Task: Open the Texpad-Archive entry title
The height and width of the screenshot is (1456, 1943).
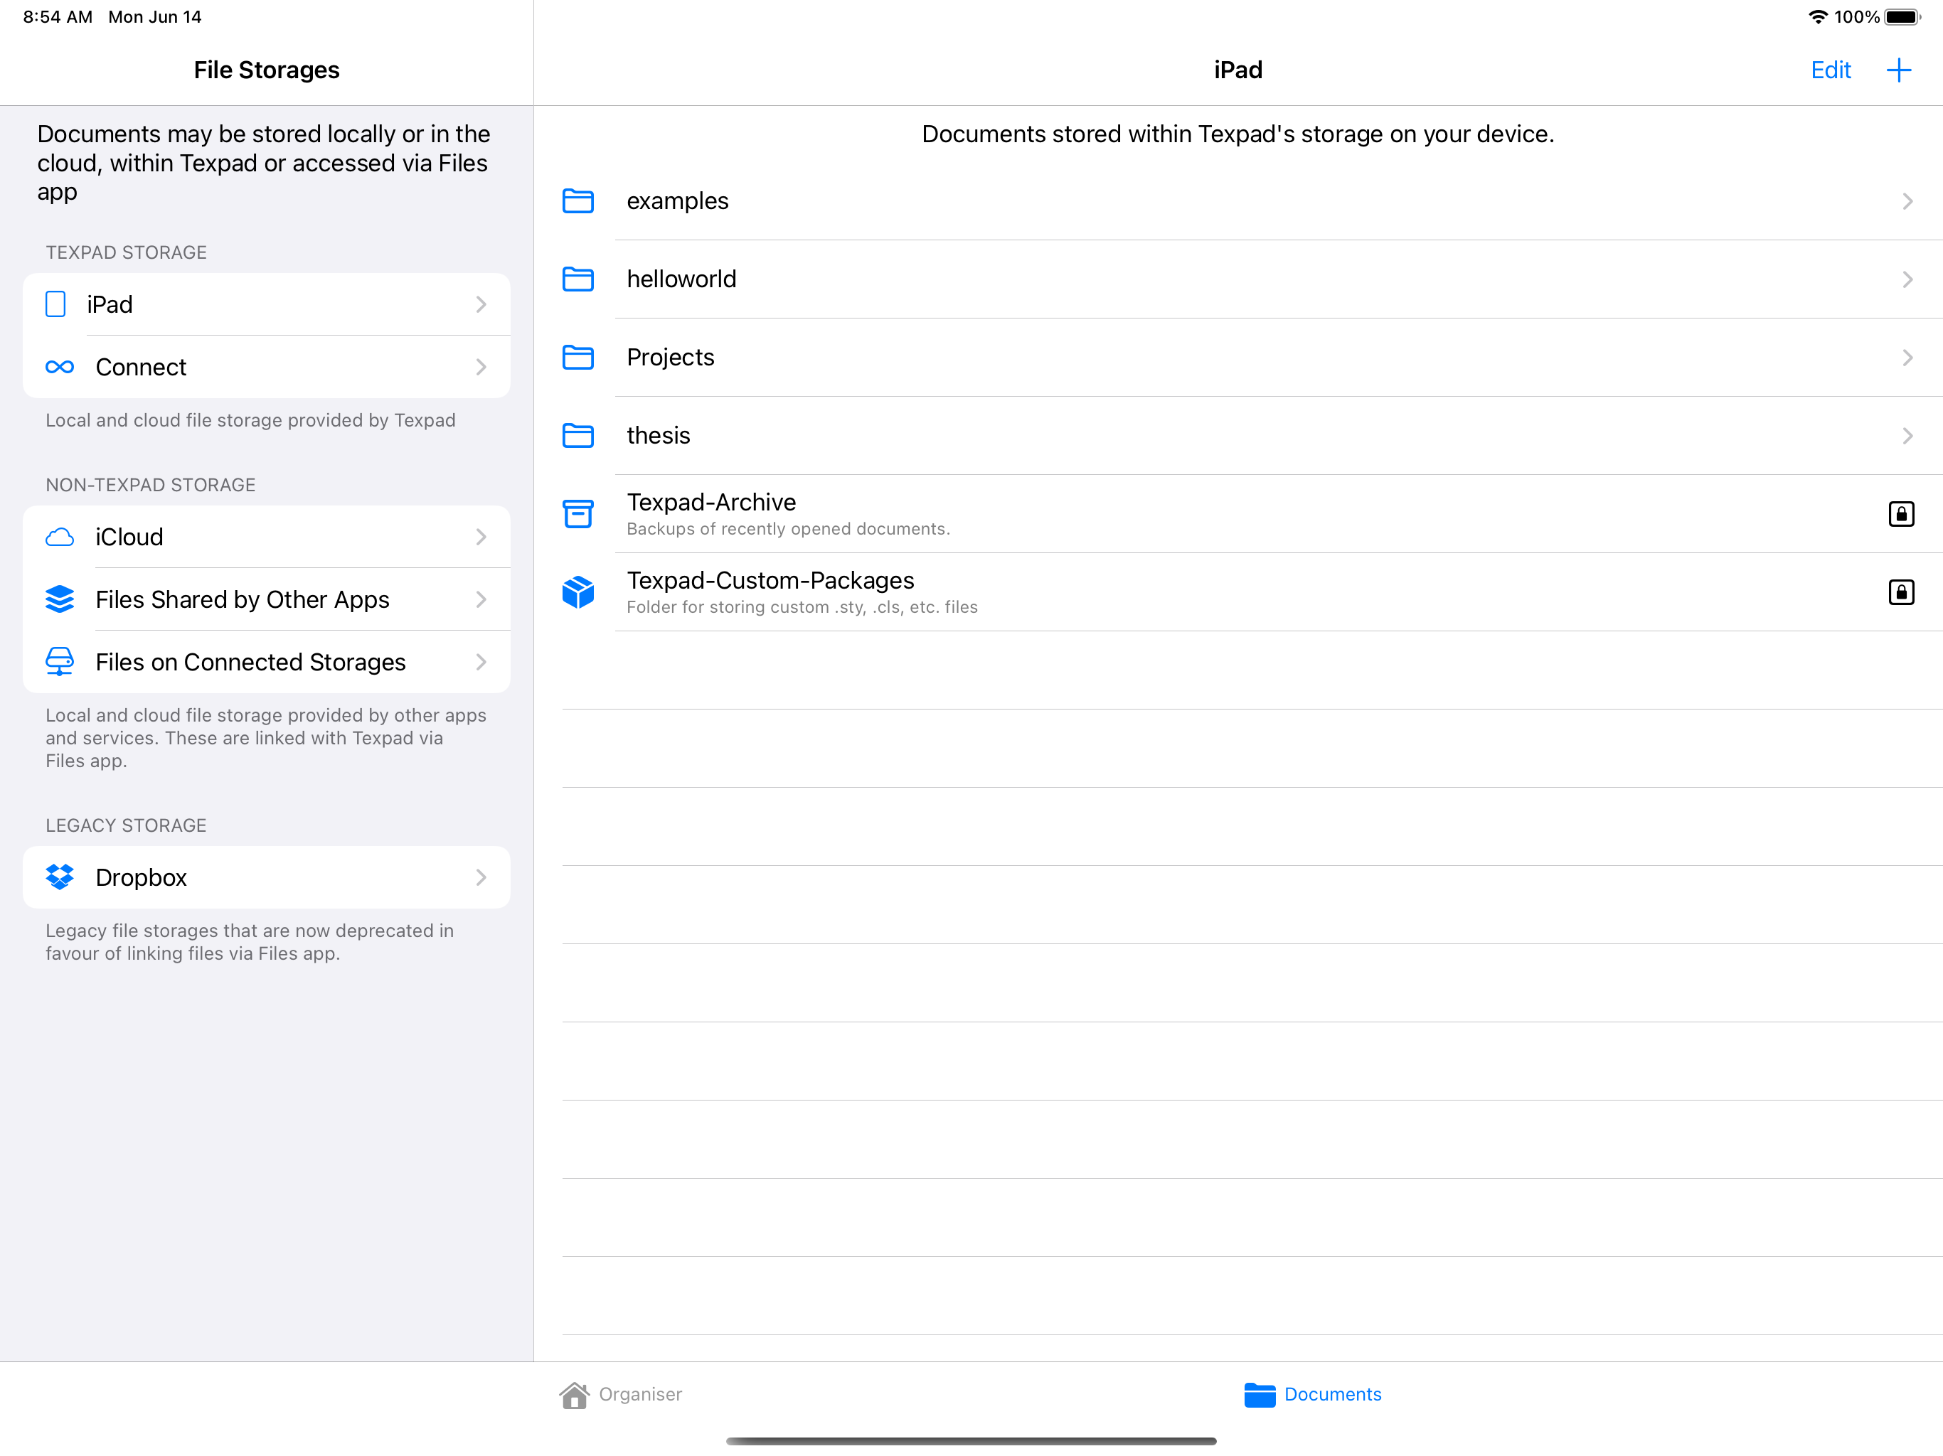Action: [x=710, y=503]
